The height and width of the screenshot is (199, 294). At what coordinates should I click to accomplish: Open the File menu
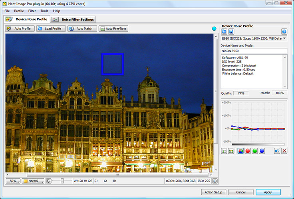pyautogui.click(x=7, y=11)
